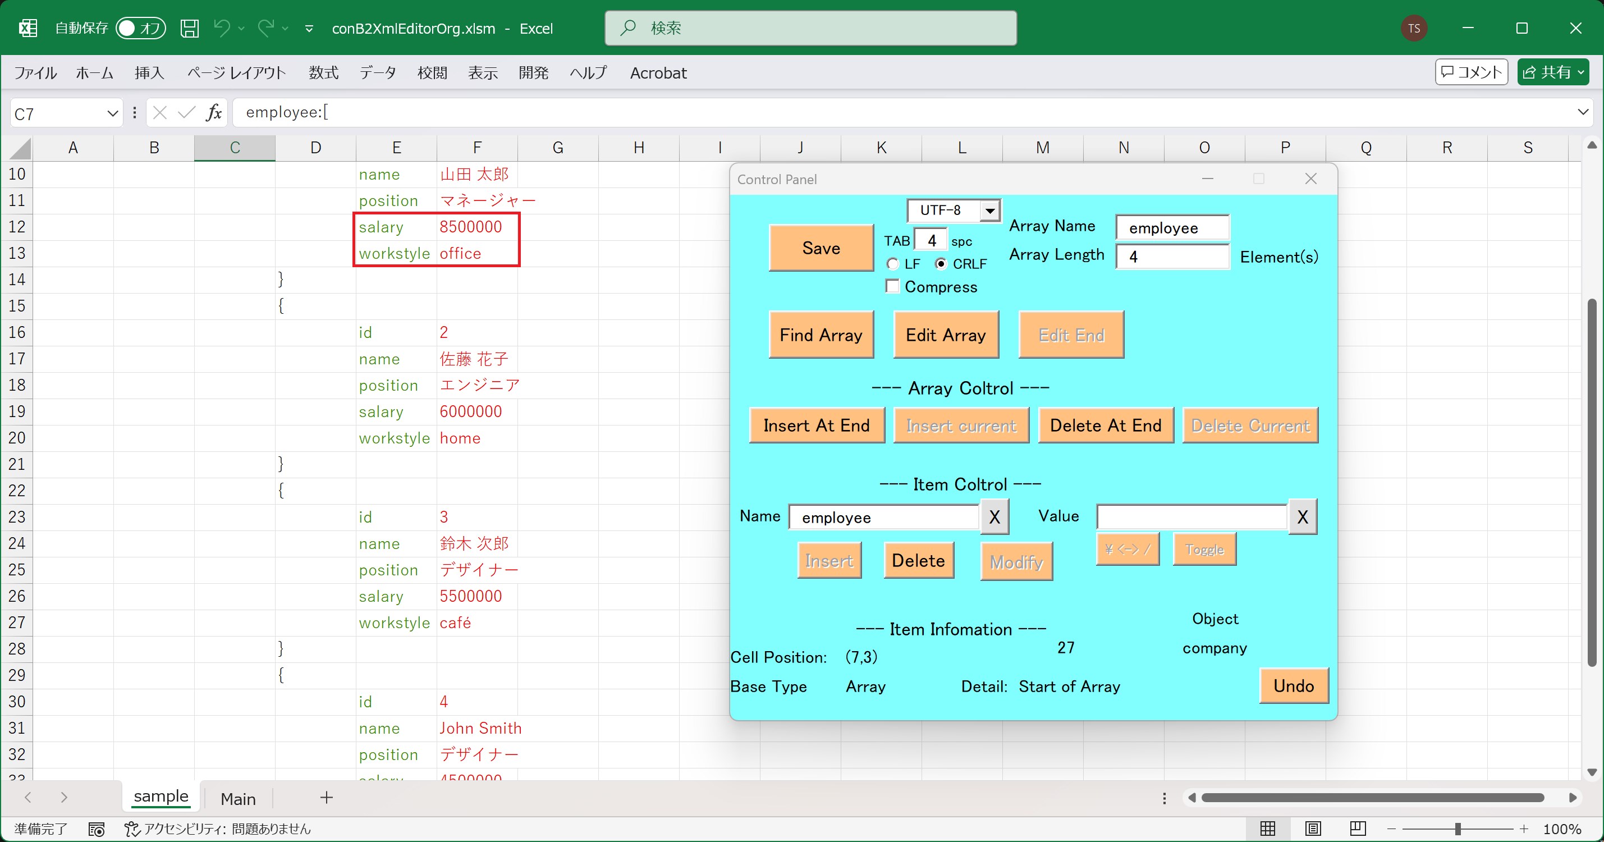Add a new sheet with plus icon
The image size is (1604, 842).
tap(326, 797)
